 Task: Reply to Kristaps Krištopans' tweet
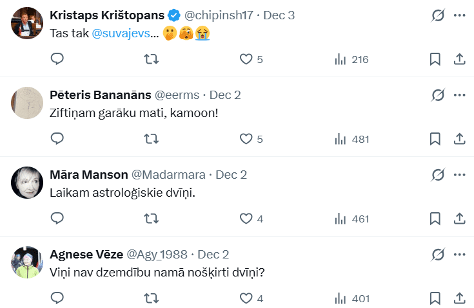(57, 59)
